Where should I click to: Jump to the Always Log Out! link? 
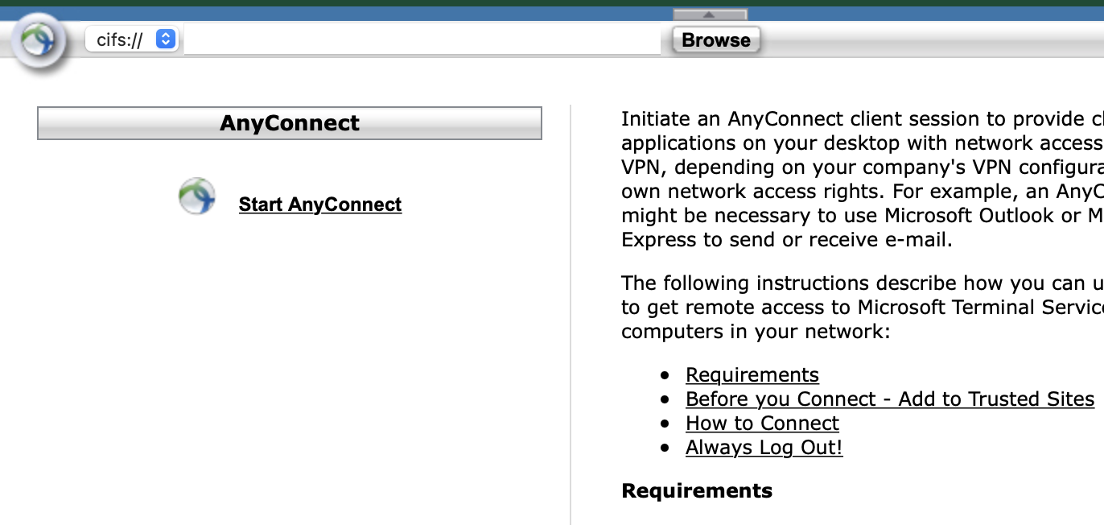(x=764, y=448)
